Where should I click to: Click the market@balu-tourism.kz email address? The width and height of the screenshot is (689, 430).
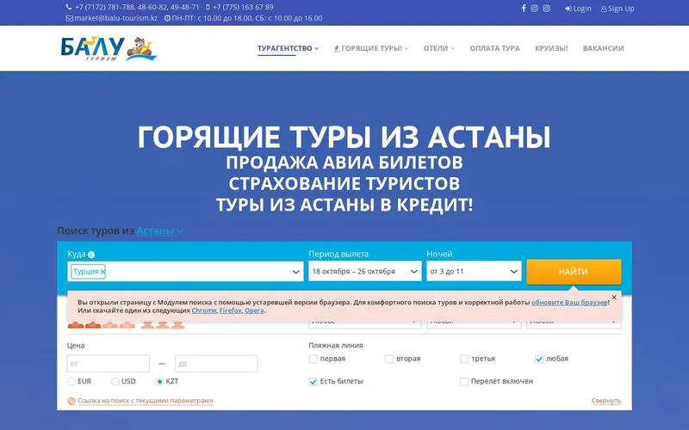(116, 18)
